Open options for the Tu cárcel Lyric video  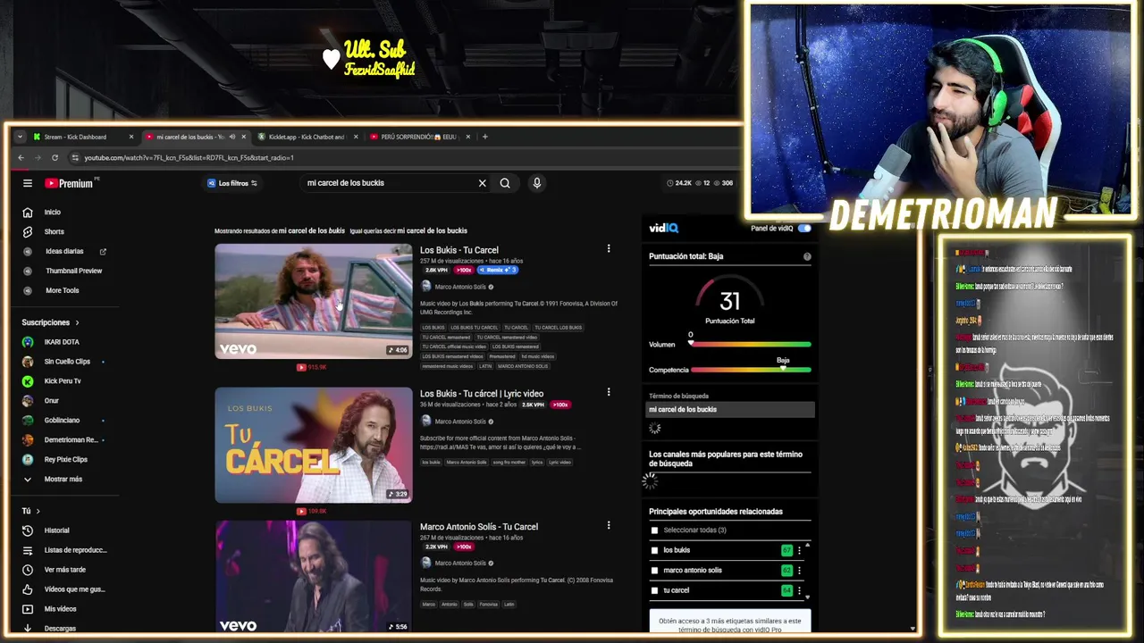tap(609, 392)
